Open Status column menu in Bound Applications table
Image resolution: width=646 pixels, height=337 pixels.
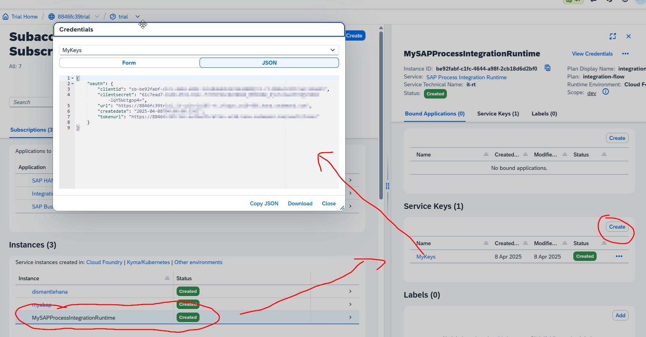(604, 155)
